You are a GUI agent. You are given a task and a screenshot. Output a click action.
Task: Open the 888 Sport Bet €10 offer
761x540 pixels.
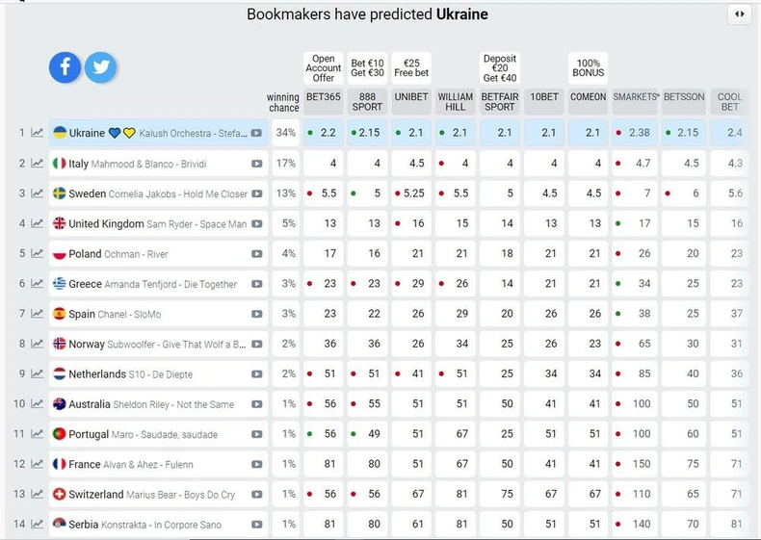pos(367,67)
